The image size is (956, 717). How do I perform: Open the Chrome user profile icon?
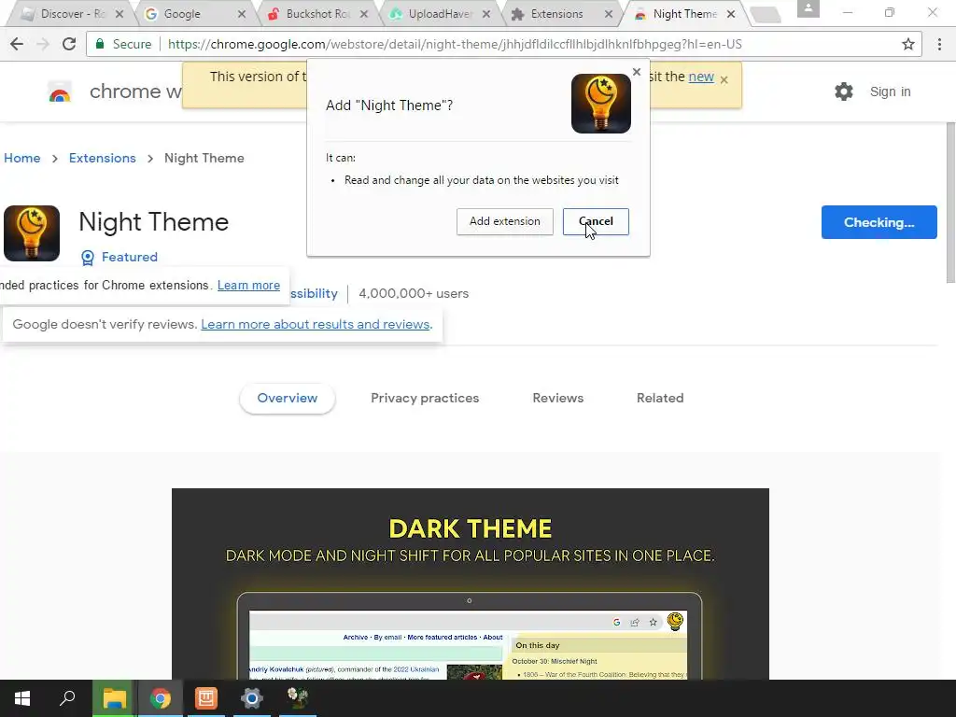[x=808, y=8]
